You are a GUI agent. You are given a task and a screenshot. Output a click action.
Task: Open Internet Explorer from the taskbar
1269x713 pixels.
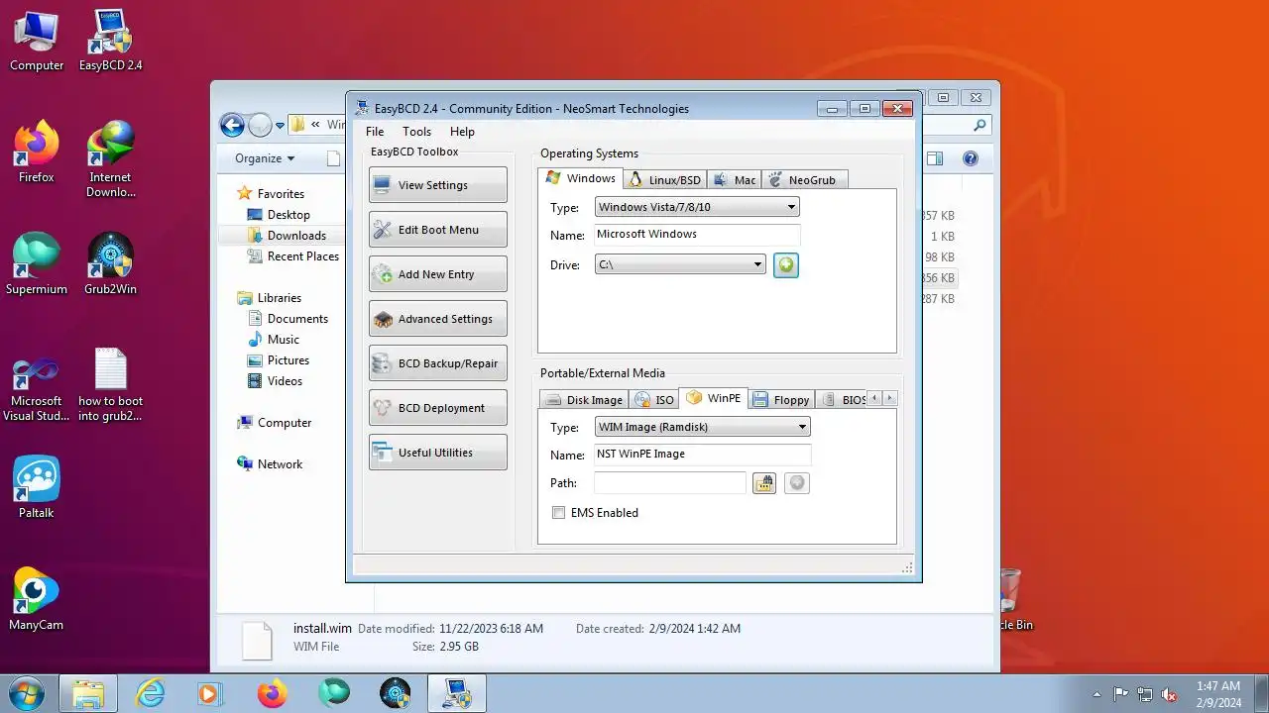pyautogui.click(x=151, y=693)
